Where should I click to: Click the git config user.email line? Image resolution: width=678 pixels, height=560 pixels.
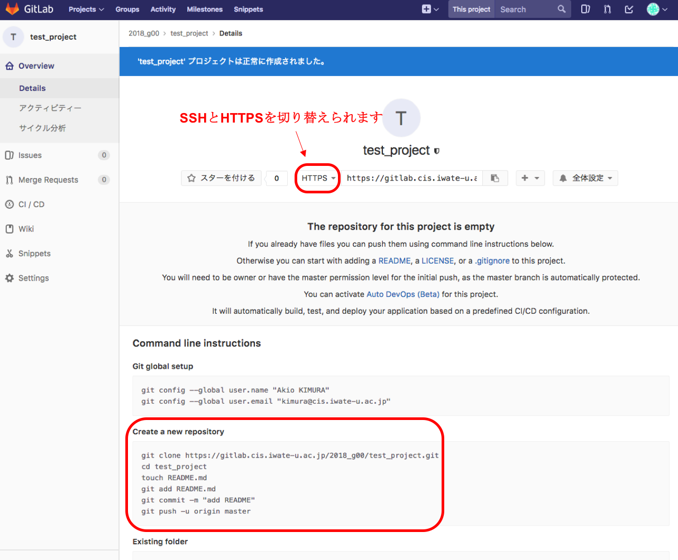pos(266,402)
